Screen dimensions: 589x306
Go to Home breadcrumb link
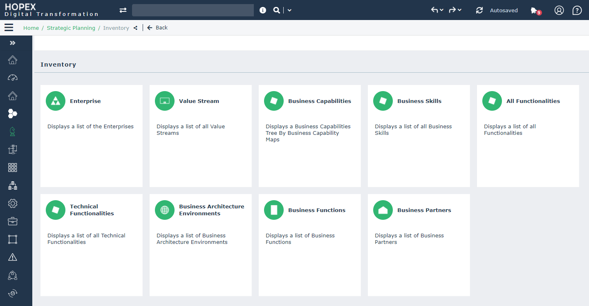[x=31, y=28]
